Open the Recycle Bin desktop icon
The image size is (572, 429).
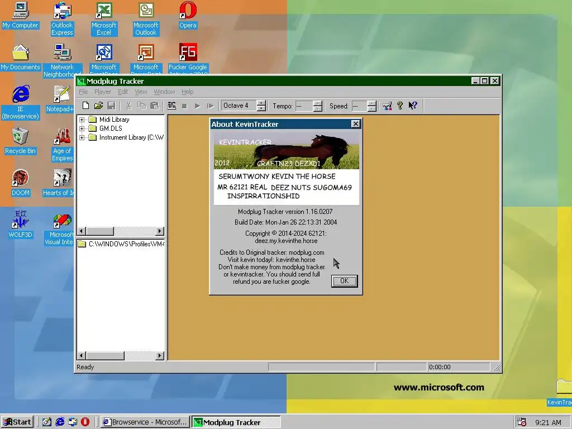pos(21,141)
